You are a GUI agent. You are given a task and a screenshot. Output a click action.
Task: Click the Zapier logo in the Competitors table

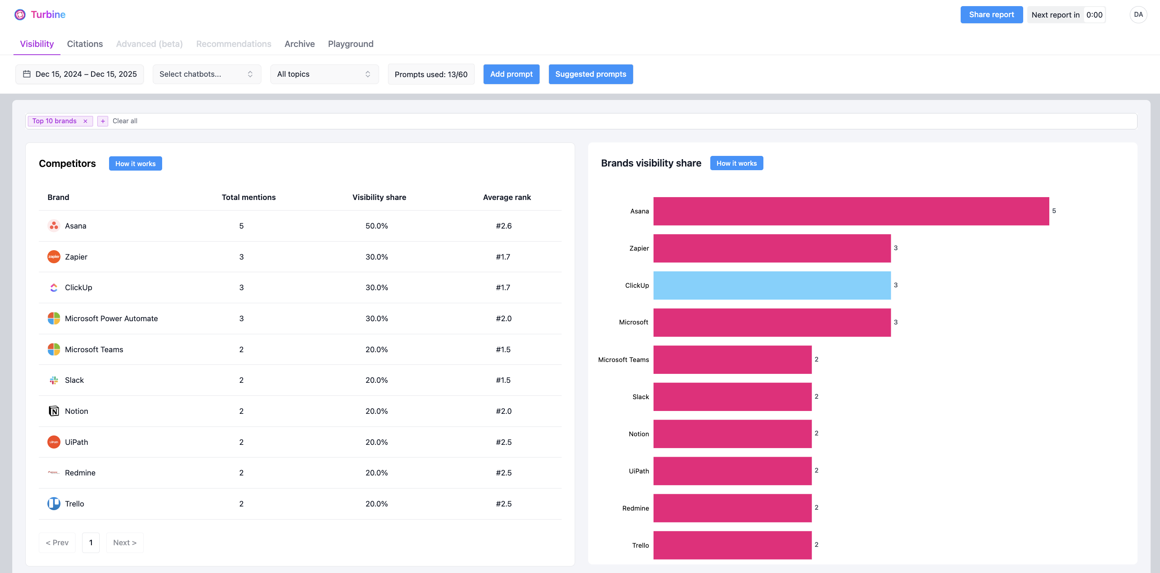pos(54,257)
